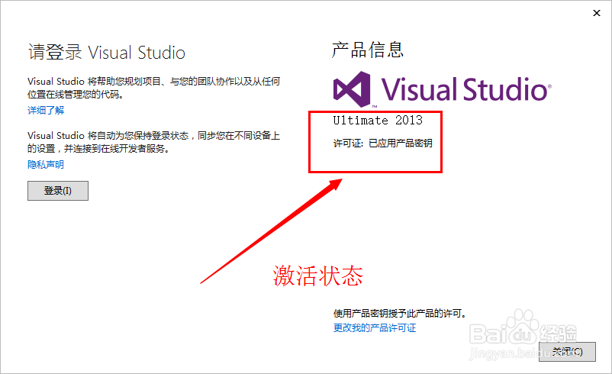Click 更改我的产品许可证 link
Viewport: 612px width, 374px height.
375,327
